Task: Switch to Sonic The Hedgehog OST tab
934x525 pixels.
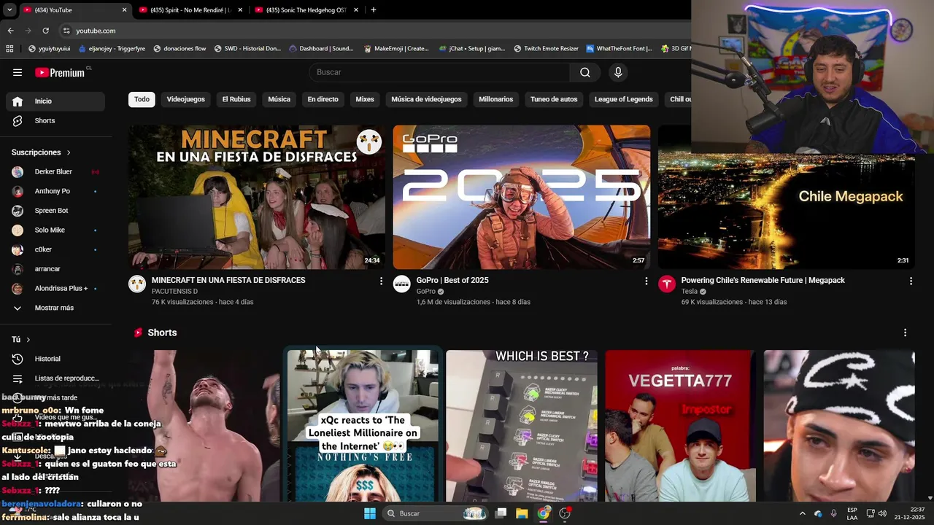Action: (306, 10)
